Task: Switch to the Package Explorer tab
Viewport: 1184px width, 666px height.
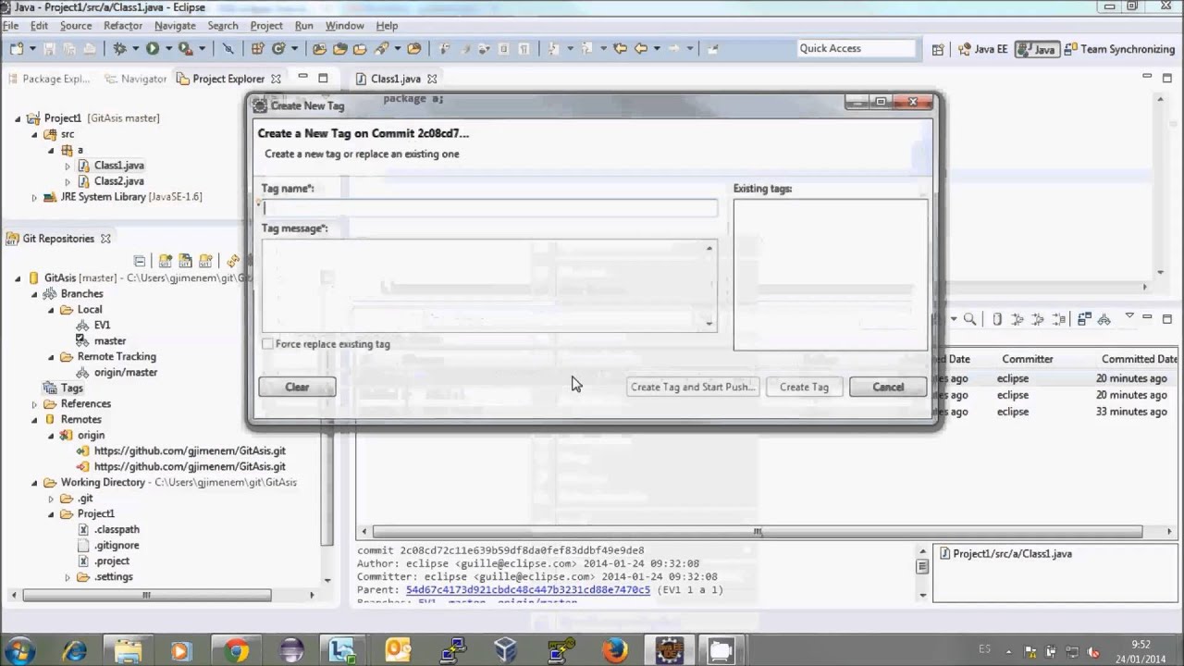Action: (x=48, y=80)
